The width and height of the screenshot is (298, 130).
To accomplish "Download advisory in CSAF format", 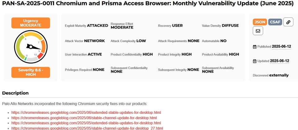I will point(275,22).
